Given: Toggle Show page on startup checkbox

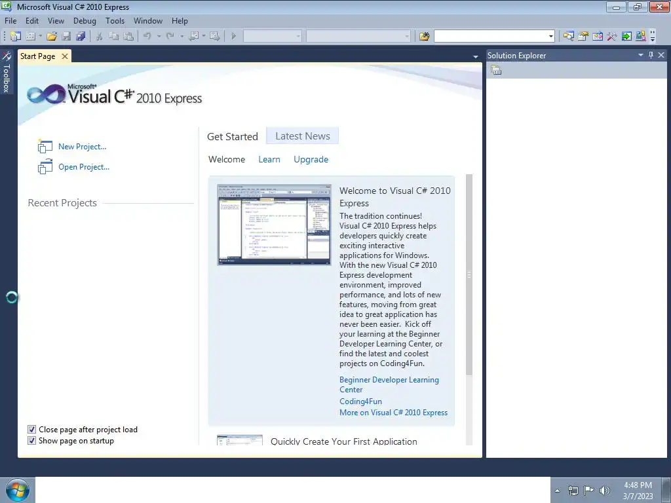Looking at the screenshot, I should pos(31,441).
